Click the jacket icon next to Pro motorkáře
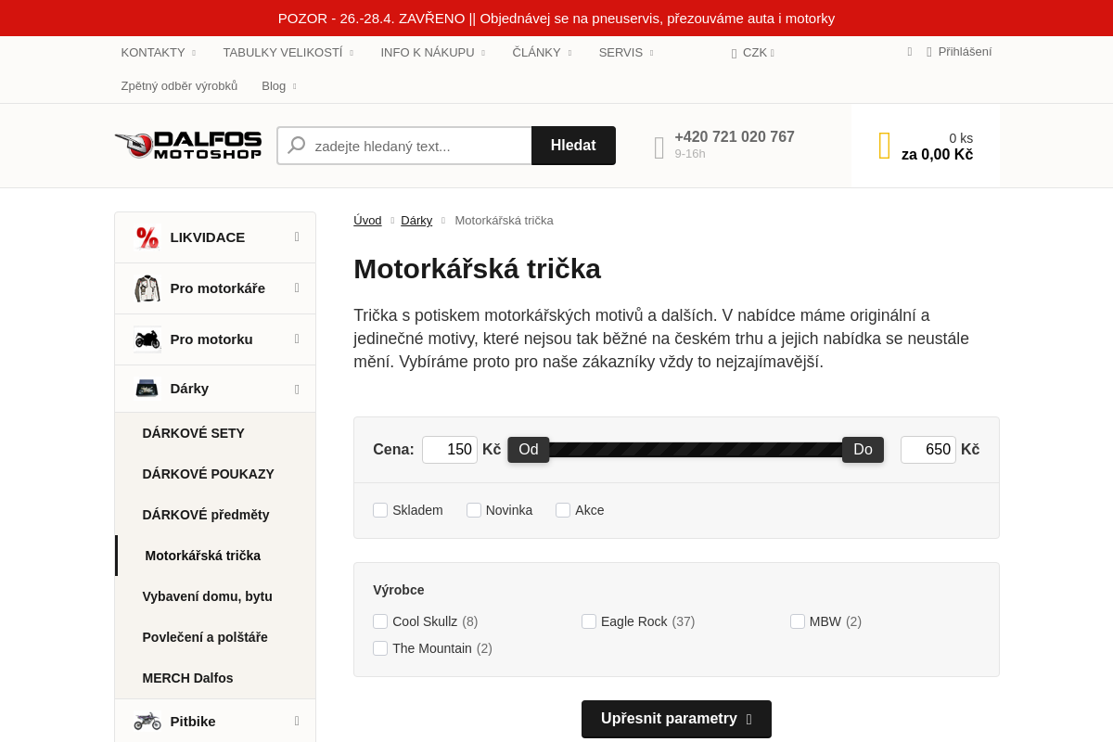 pyautogui.click(x=147, y=288)
